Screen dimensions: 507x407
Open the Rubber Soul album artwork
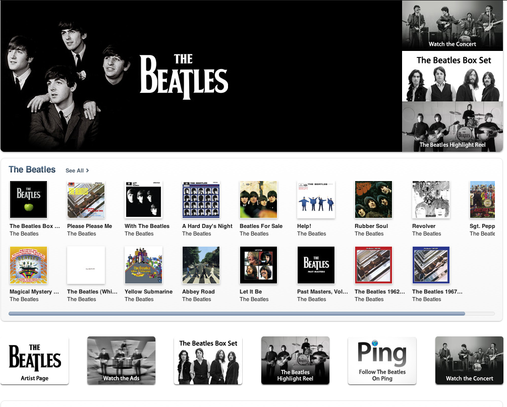(373, 199)
